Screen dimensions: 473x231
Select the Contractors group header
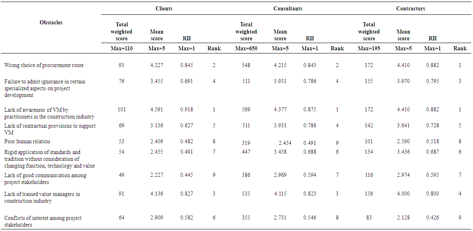411,8
